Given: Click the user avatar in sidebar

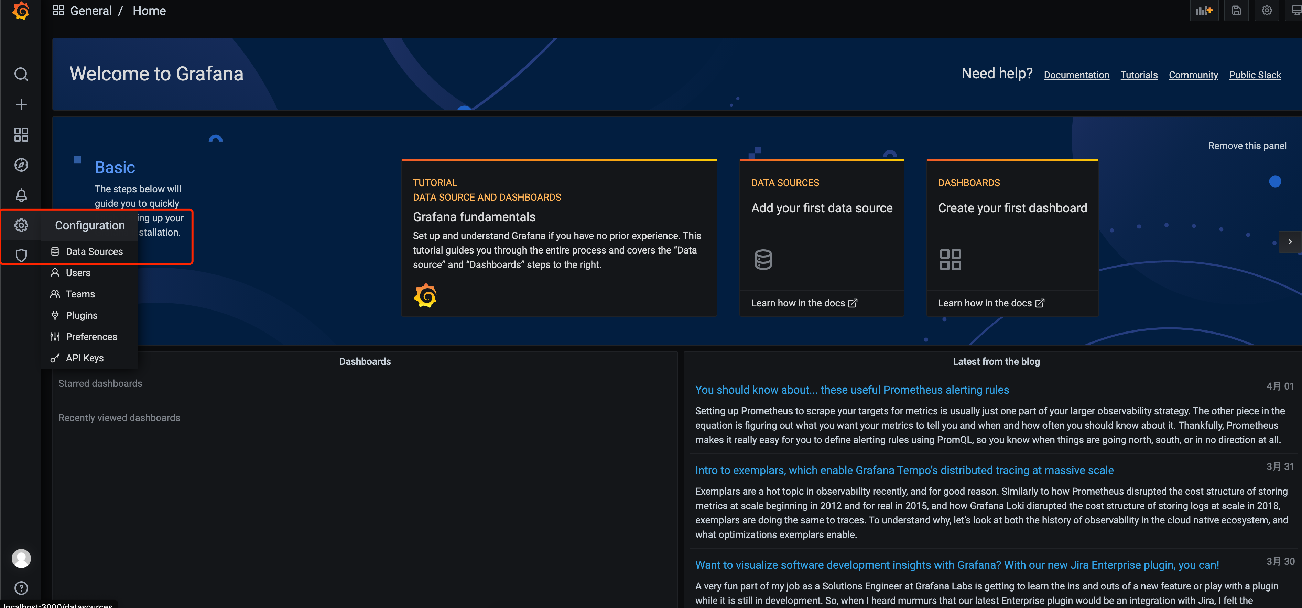Looking at the screenshot, I should [x=21, y=559].
